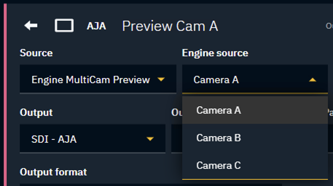This screenshot has height=186, width=333.
Task: Click the rectangle display icon
Action: (64, 26)
